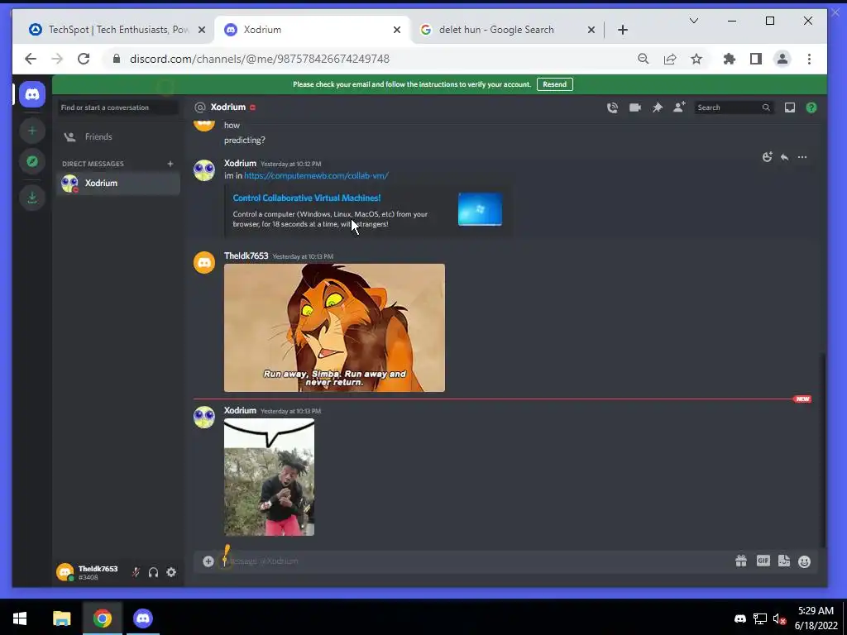Viewport: 847px width, 635px height.
Task: Click Download Apps icon in server sidebar
Action: pyautogui.click(x=32, y=198)
